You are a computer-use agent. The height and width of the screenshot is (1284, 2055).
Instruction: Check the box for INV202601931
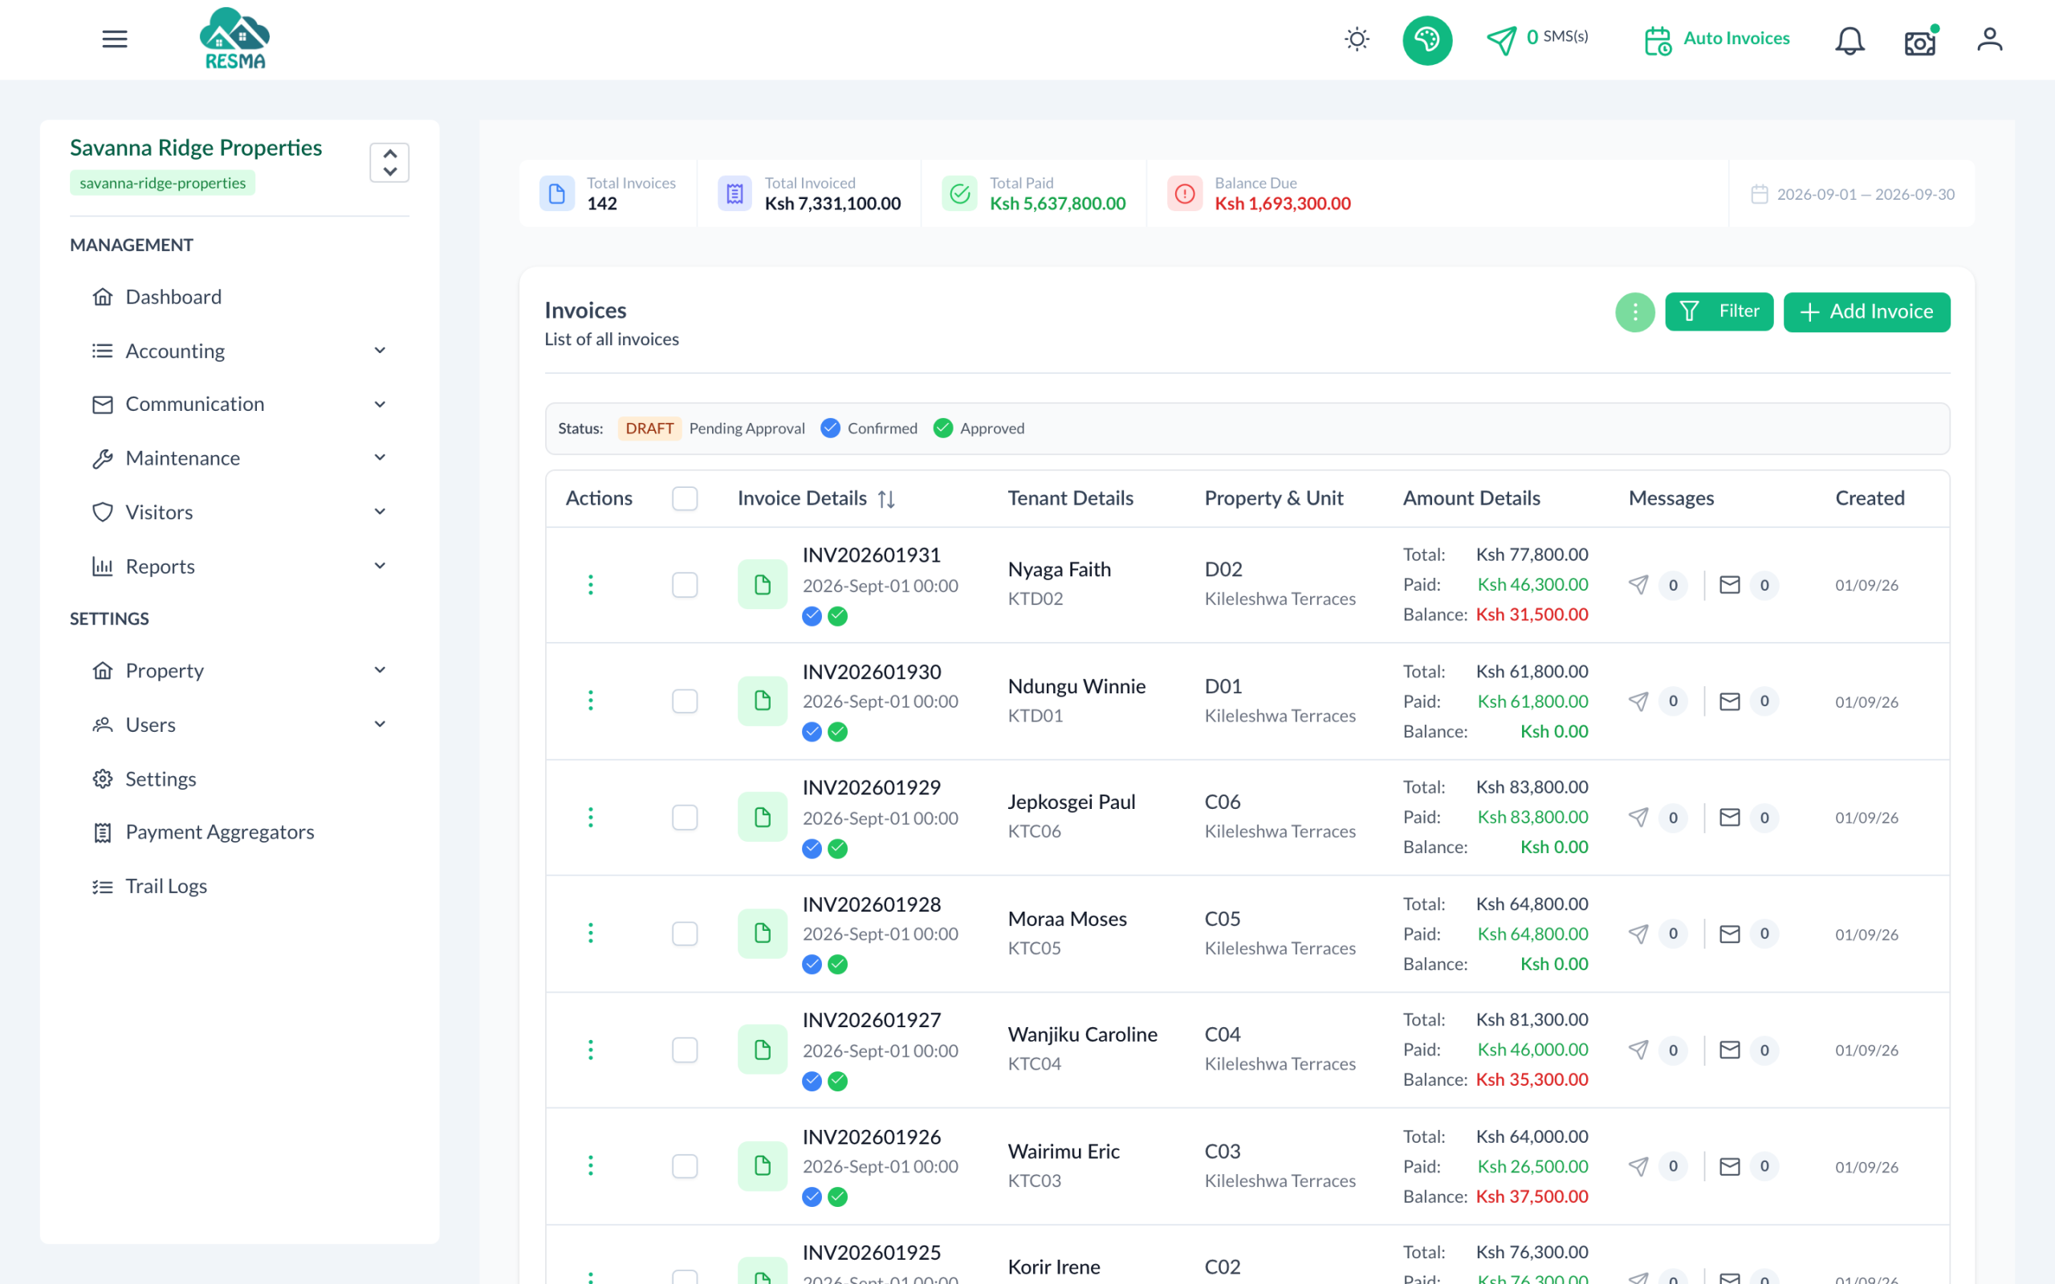point(685,585)
